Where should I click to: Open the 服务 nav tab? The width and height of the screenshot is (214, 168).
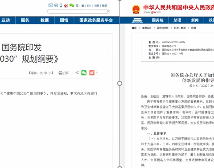tap(25, 20)
